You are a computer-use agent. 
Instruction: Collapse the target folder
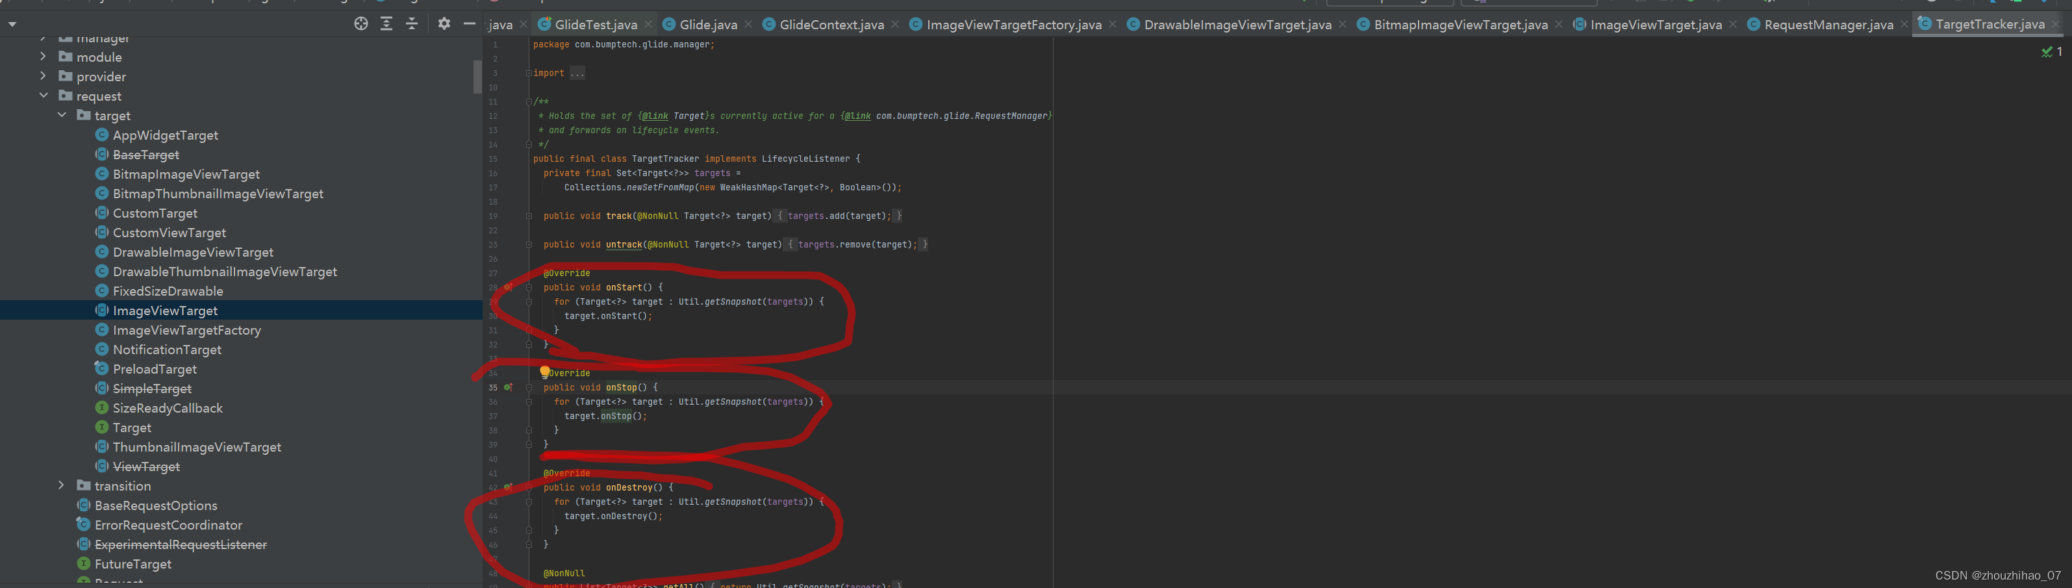point(62,115)
